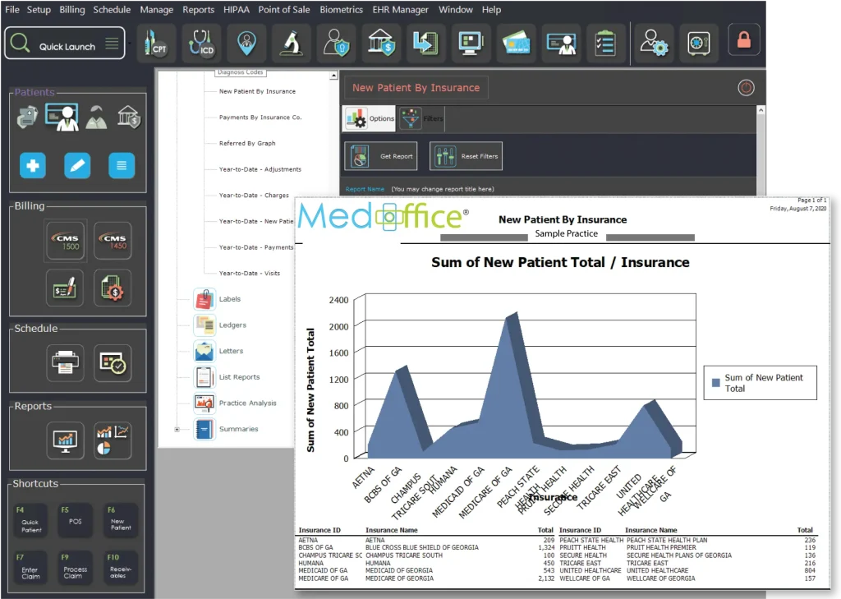Click the microscope lab icon
Viewport: 841px width, 599px height.
[291, 43]
